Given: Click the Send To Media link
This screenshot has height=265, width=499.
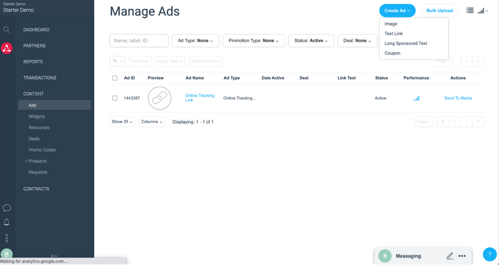Looking at the screenshot, I should (458, 98).
